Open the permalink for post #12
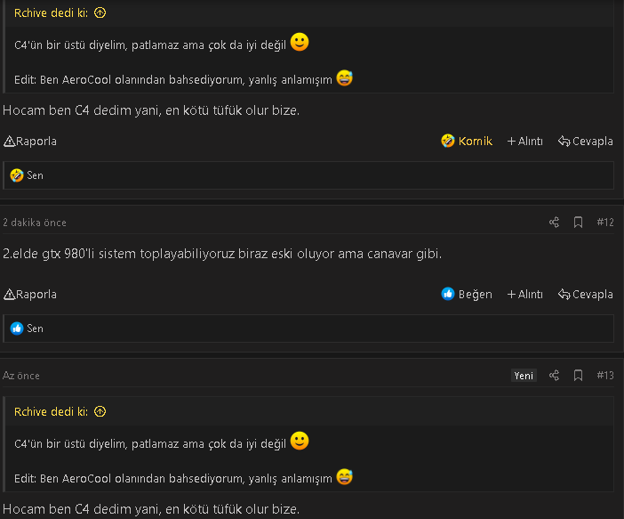 605,223
